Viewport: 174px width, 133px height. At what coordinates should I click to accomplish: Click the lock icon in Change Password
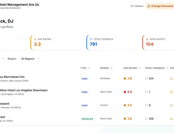click(149, 6)
